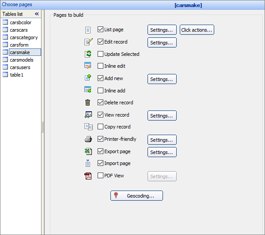Open Edit record Settings
Viewport: 265px width, 235px height.
pyautogui.click(x=162, y=43)
